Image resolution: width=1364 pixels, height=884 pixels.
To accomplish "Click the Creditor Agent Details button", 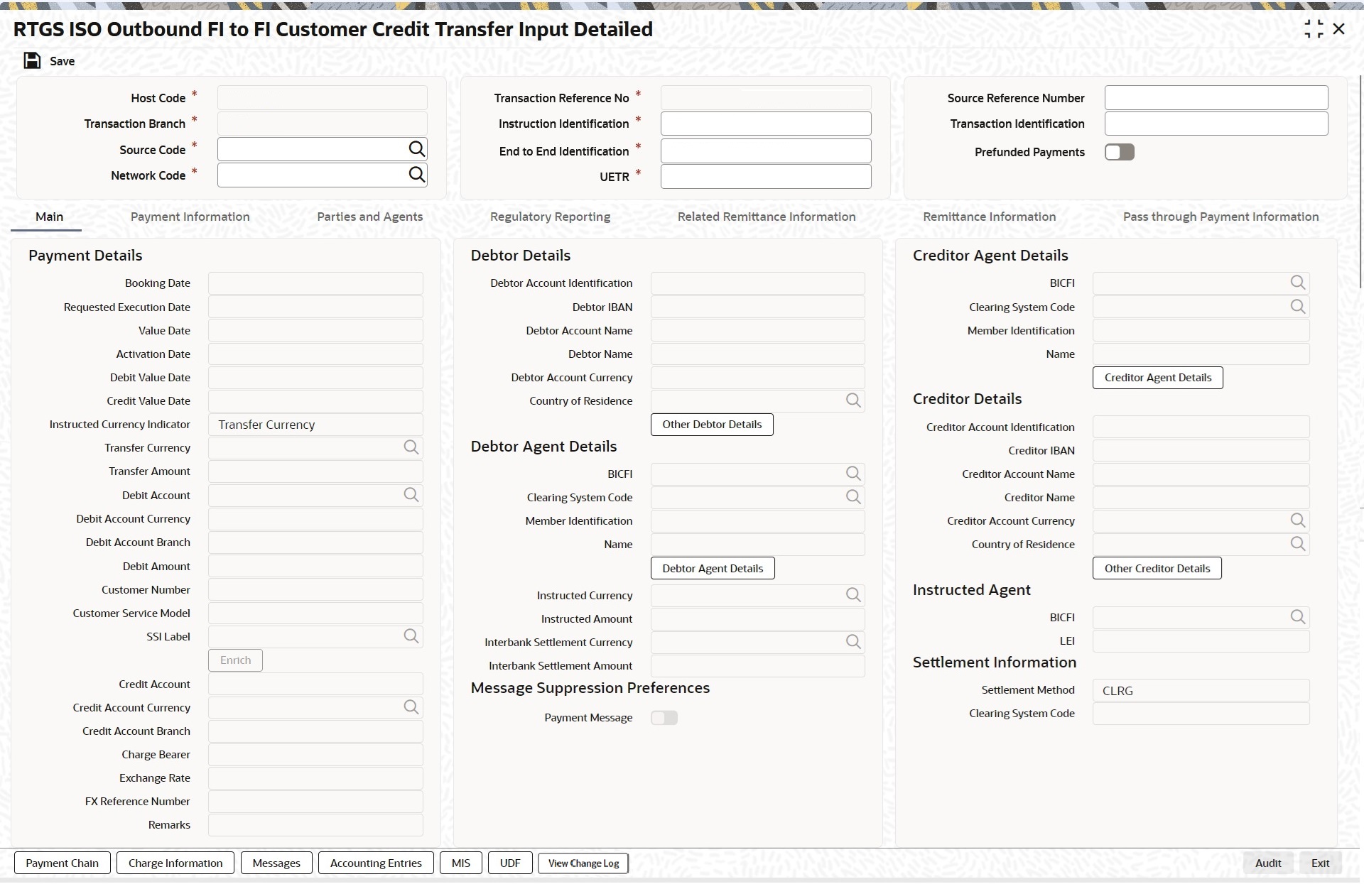I will 1157,378.
